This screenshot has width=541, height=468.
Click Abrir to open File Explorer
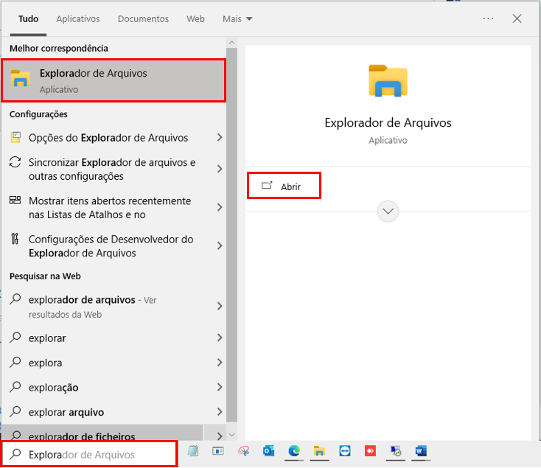click(284, 186)
